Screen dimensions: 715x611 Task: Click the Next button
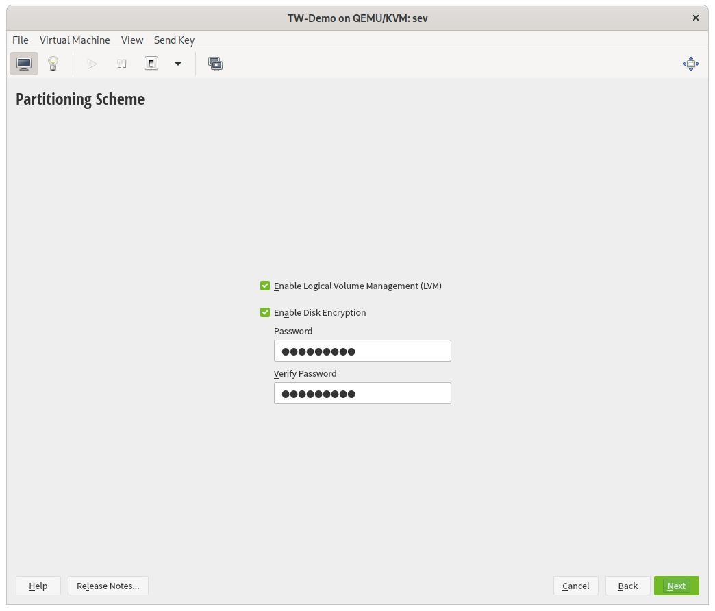676,586
